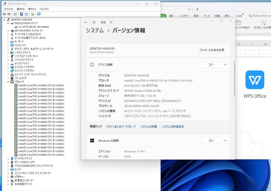The height and width of the screenshot is (191, 271).
Task: Click the update driver icon in Device Manager toolbar
Action: point(33,14)
